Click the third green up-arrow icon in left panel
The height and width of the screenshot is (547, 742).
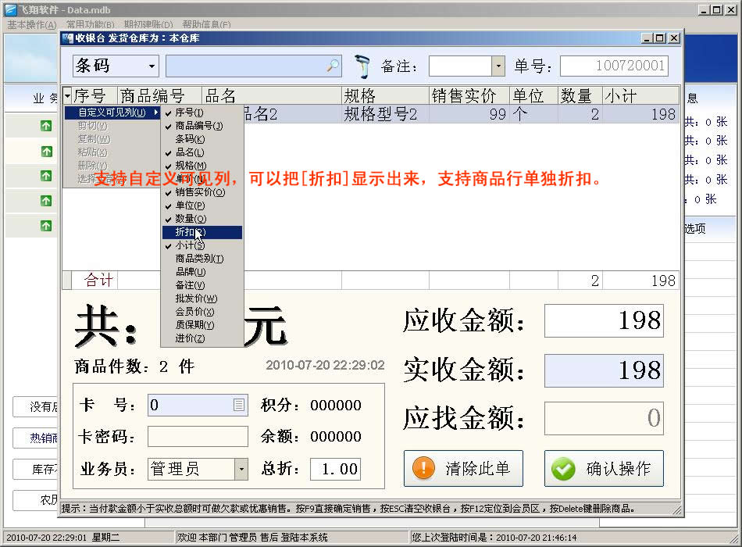click(x=46, y=177)
